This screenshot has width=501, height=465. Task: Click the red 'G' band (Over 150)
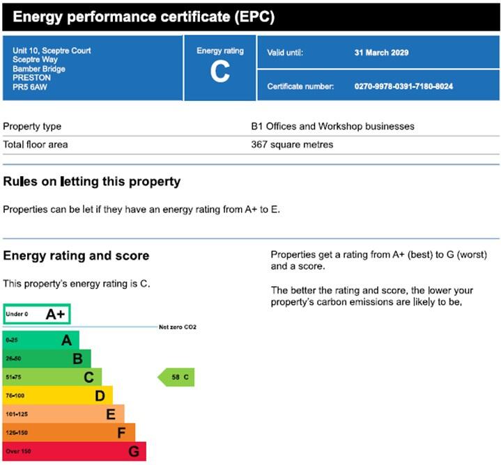[74, 451]
